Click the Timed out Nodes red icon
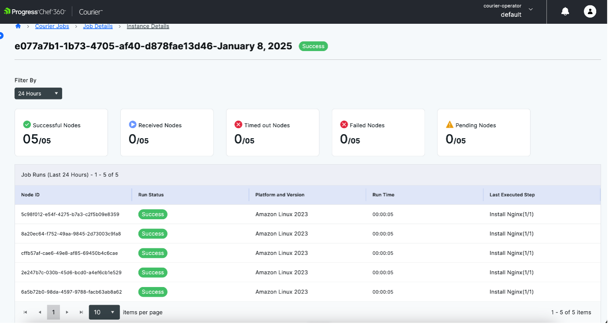 pos(239,125)
